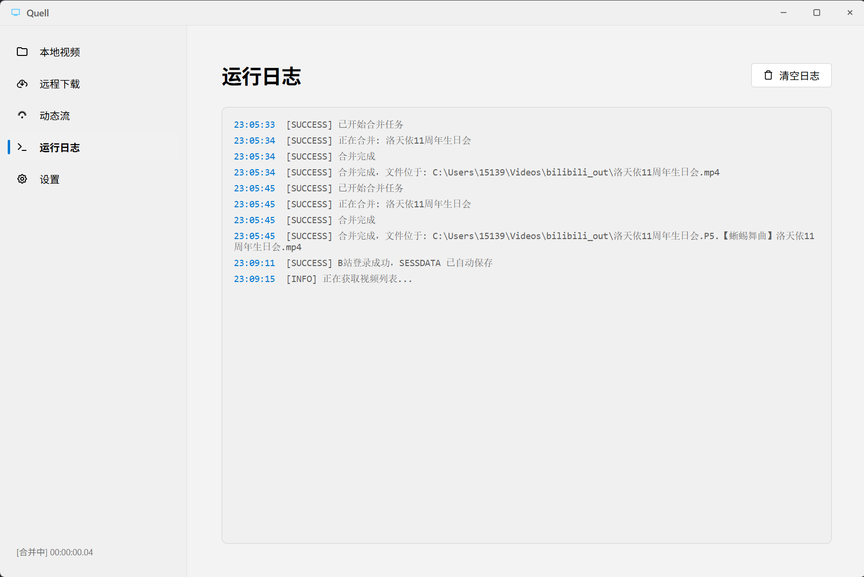Click the trash can icon in 清空日志
The image size is (864, 577).
pyautogui.click(x=768, y=75)
